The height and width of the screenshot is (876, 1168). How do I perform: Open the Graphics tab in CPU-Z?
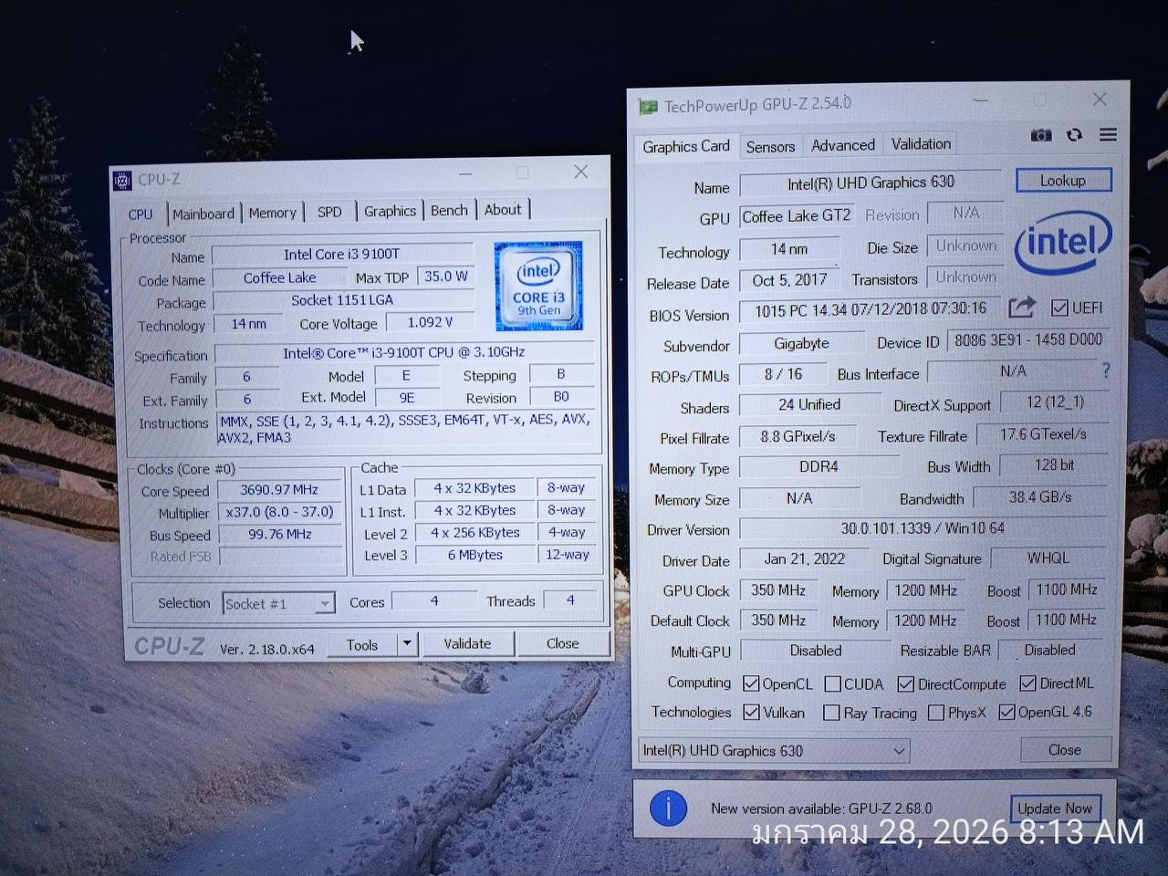point(390,211)
